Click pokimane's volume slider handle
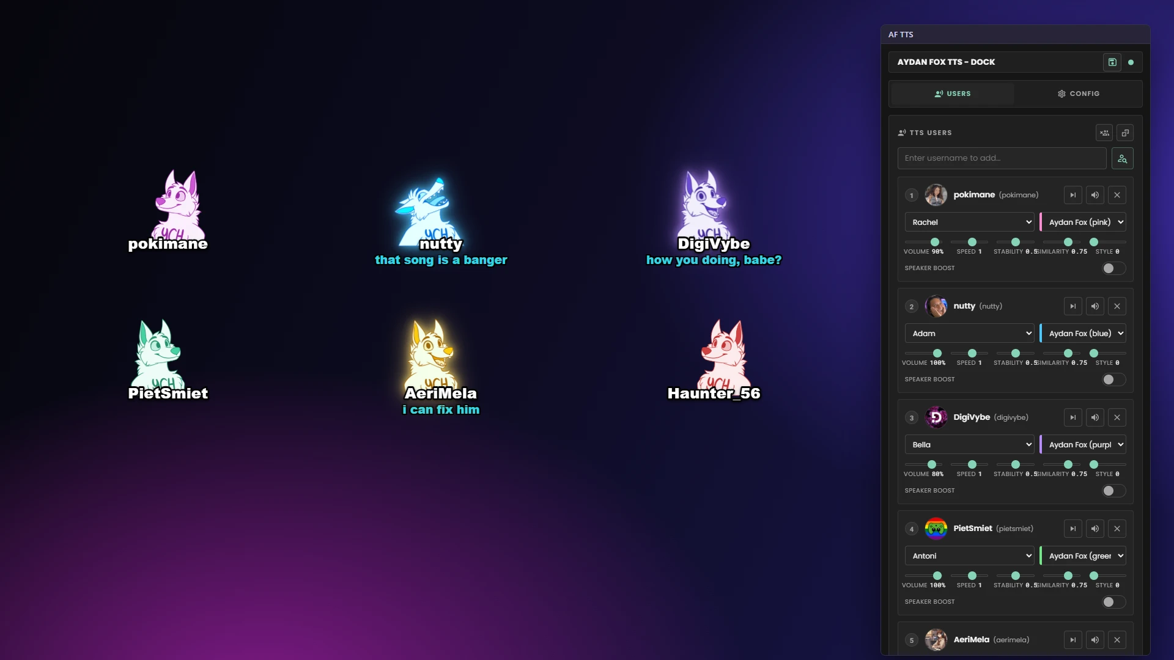This screenshot has width=1174, height=660. [935, 242]
